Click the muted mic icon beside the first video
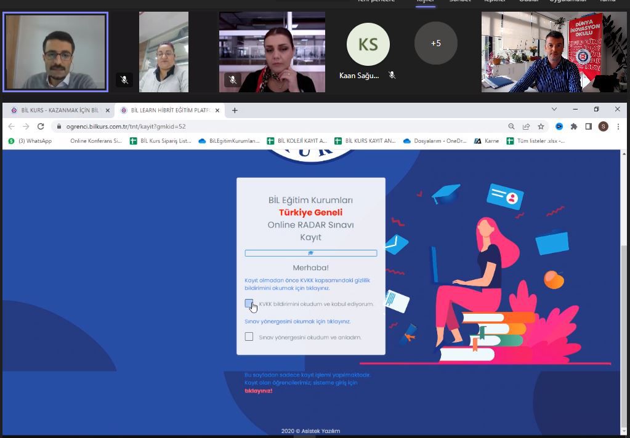Image resolution: width=630 pixels, height=438 pixels. pyautogui.click(x=124, y=80)
